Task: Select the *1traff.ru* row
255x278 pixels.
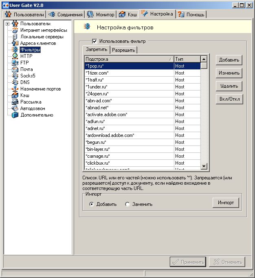Action: point(143,80)
